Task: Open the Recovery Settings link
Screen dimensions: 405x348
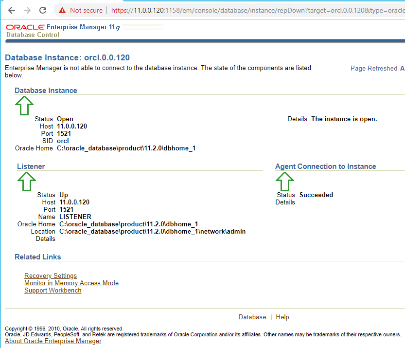Action: click(x=51, y=275)
